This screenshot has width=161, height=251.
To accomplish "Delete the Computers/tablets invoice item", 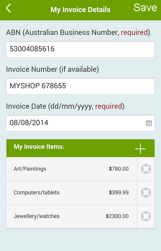I will pyautogui.click(x=146, y=192).
